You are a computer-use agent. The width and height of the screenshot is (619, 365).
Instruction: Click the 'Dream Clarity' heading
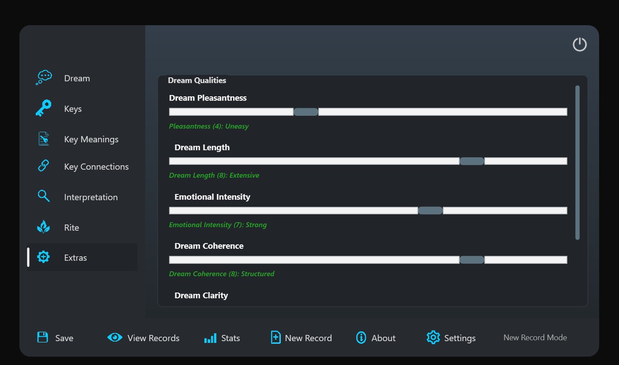[201, 296]
